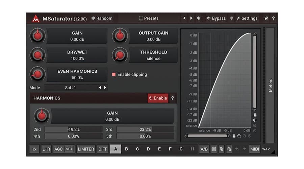Click the random preset dice icon
The width and height of the screenshot is (304, 169).
199,18
